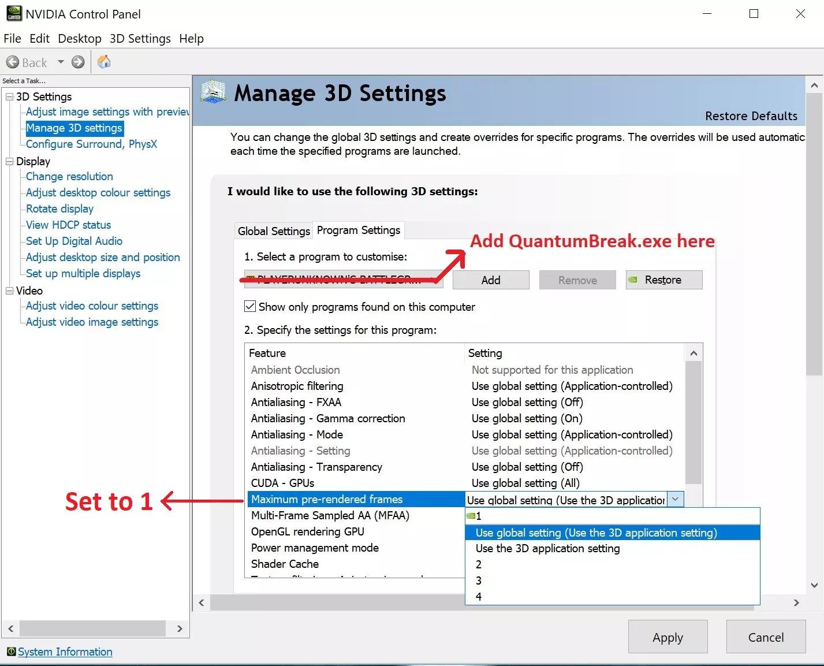This screenshot has height=666, width=824.
Task: Open 'Adjust image settings with preview' task
Action: click(107, 112)
